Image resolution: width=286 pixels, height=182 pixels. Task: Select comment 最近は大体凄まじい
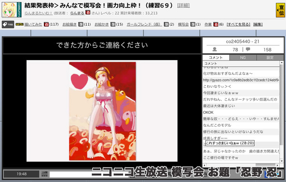pyautogui.click(x=241, y=106)
